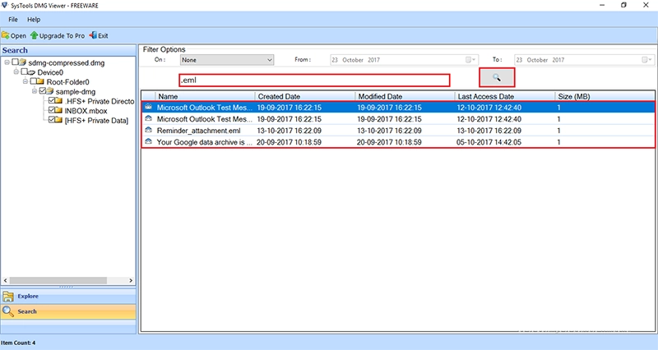Uncheck the [HFS+ Private Data] checkbox
This screenshot has height=350, width=658.
pyautogui.click(x=52, y=120)
